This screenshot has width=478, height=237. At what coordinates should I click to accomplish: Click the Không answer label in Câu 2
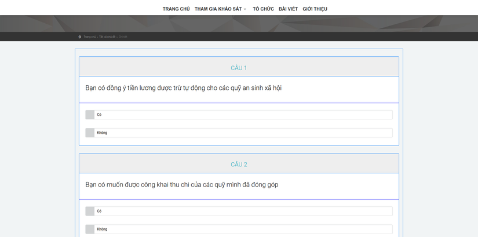[102, 229]
